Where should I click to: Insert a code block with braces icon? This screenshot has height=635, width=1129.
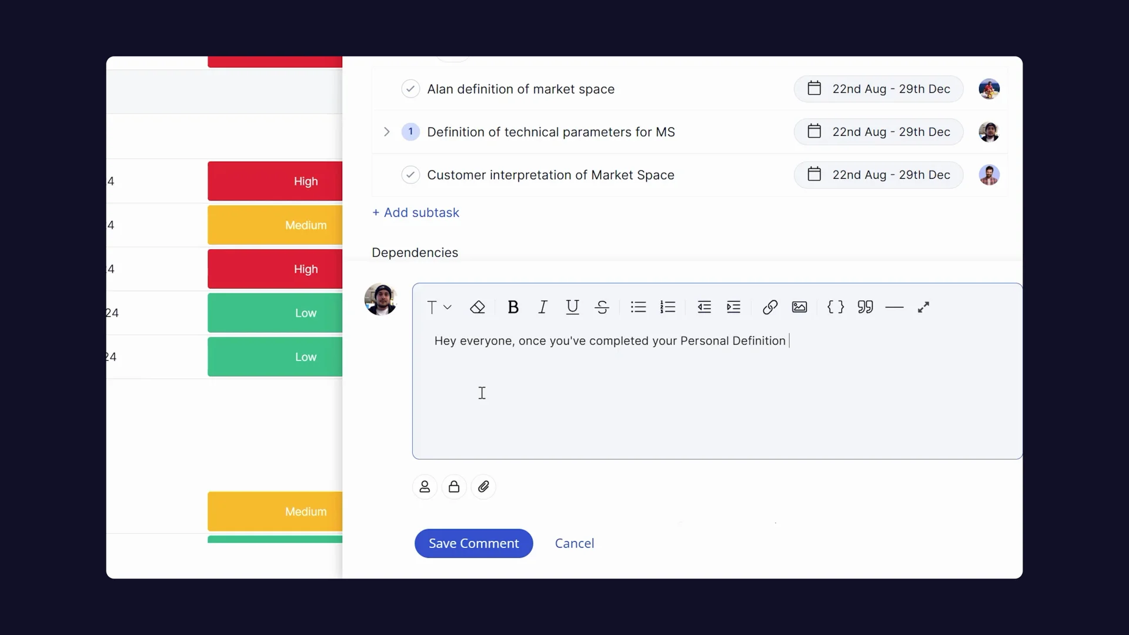[x=835, y=307]
